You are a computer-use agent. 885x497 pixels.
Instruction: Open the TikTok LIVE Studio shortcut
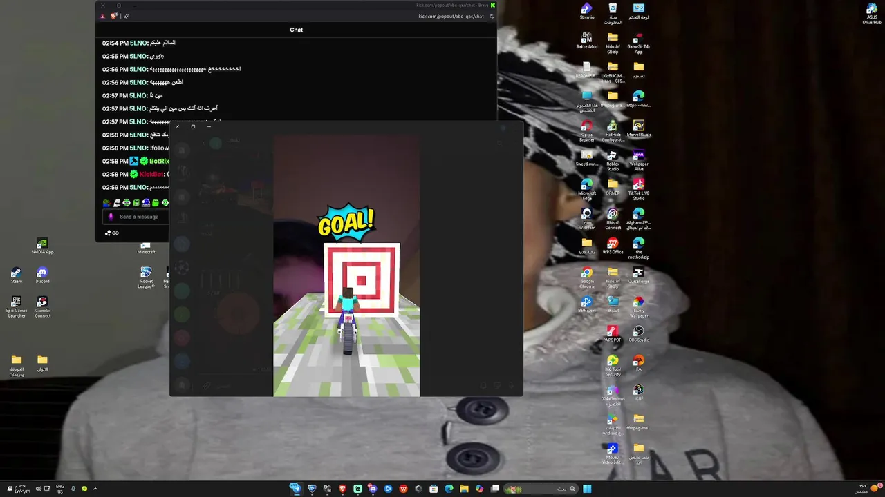coord(639,190)
